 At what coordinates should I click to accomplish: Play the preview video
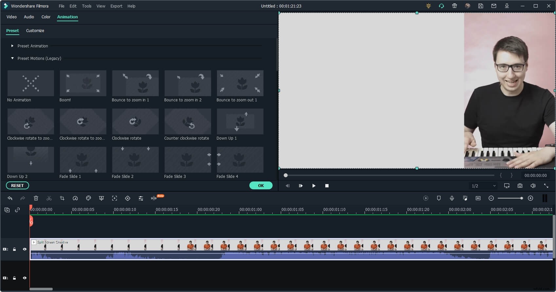pos(314,186)
